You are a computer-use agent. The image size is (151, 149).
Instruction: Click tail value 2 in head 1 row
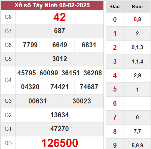click(137, 33)
